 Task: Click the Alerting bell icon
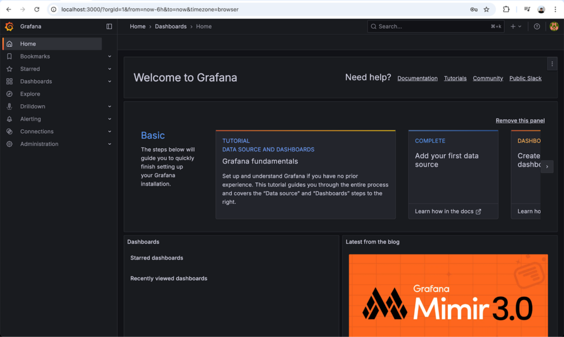[9, 119]
